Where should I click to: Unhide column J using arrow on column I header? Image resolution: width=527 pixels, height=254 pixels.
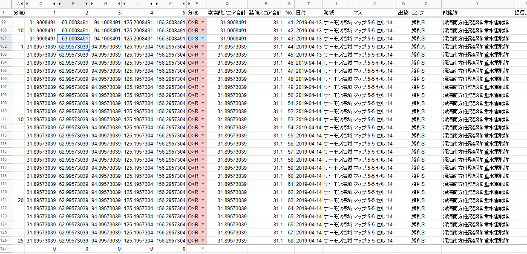click(152, 4)
